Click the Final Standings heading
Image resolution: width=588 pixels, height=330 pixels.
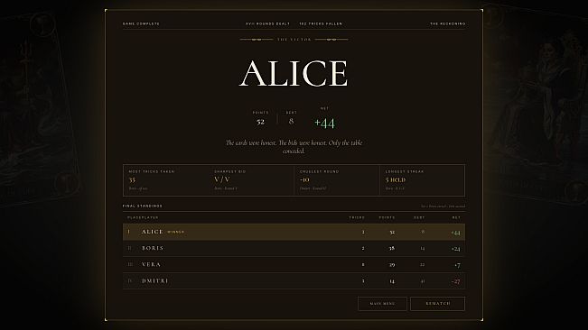tap(143, 206)
